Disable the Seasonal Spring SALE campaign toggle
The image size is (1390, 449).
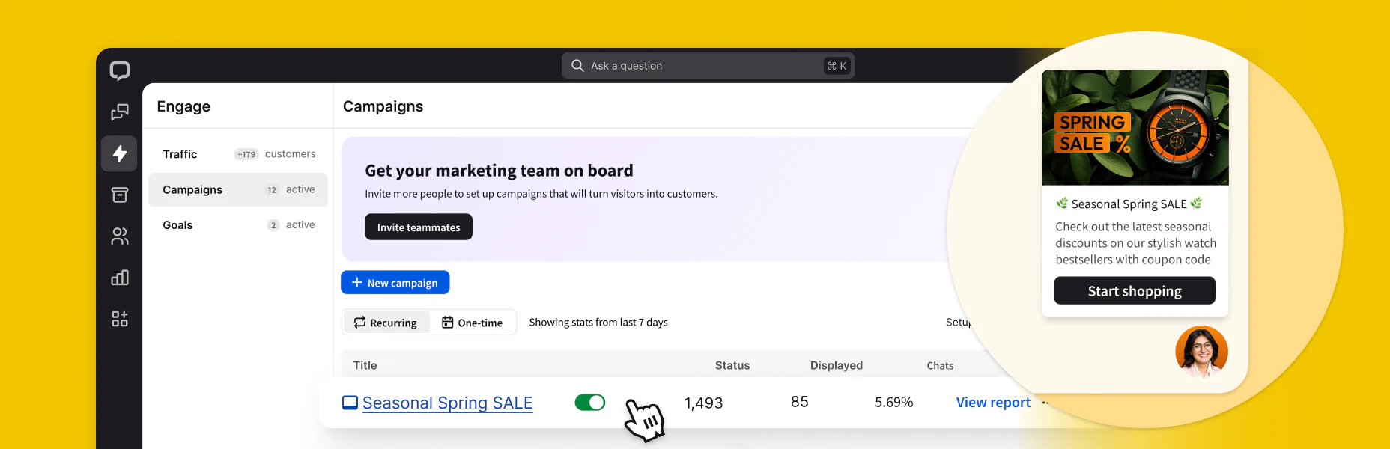coord(590,402)
